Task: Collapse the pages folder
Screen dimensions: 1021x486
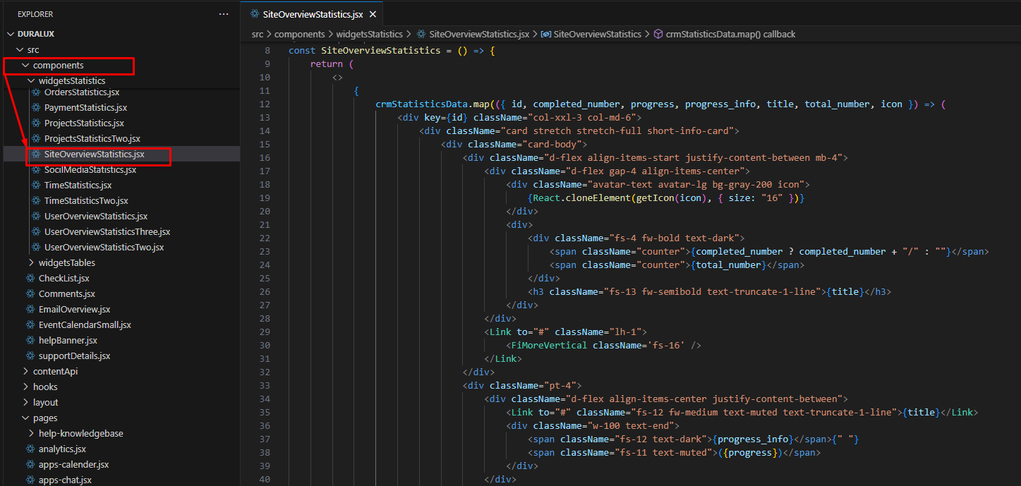Action: (25, 418)
